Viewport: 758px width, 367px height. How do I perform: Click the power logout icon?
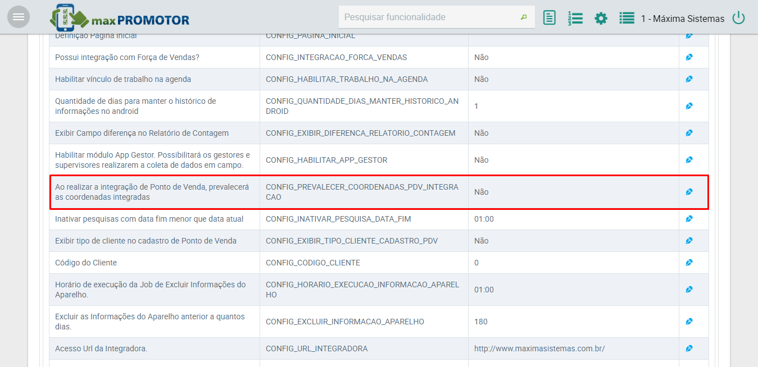(738, 18)
